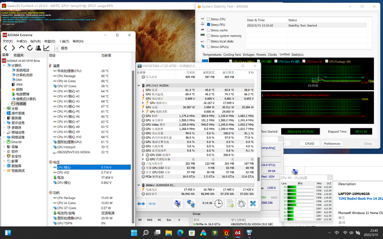Click the HWiNFO blue navigation arrows icon
383x239 pixels.
pos(141,203)
